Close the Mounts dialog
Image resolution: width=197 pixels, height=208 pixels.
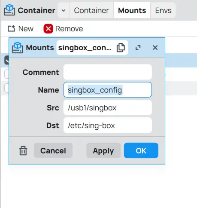point(155,48)
